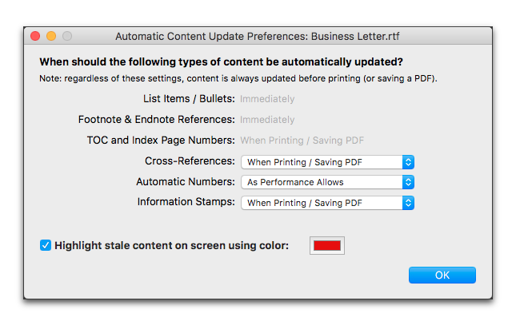Open the Cross-References dropdown
516x325 pixels.
coord(327,162)
